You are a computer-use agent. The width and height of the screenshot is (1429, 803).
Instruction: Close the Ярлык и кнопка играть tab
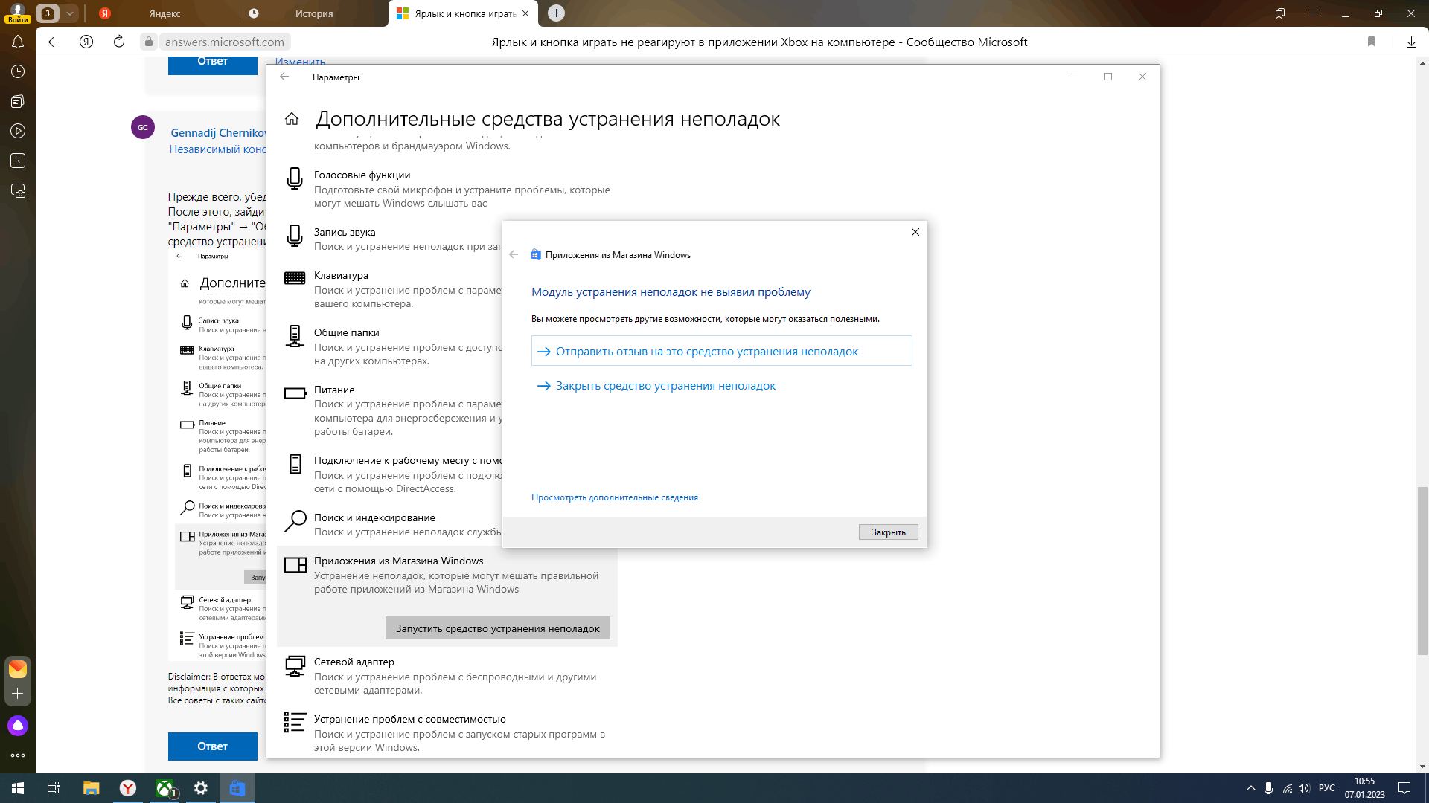pos(525,13)
